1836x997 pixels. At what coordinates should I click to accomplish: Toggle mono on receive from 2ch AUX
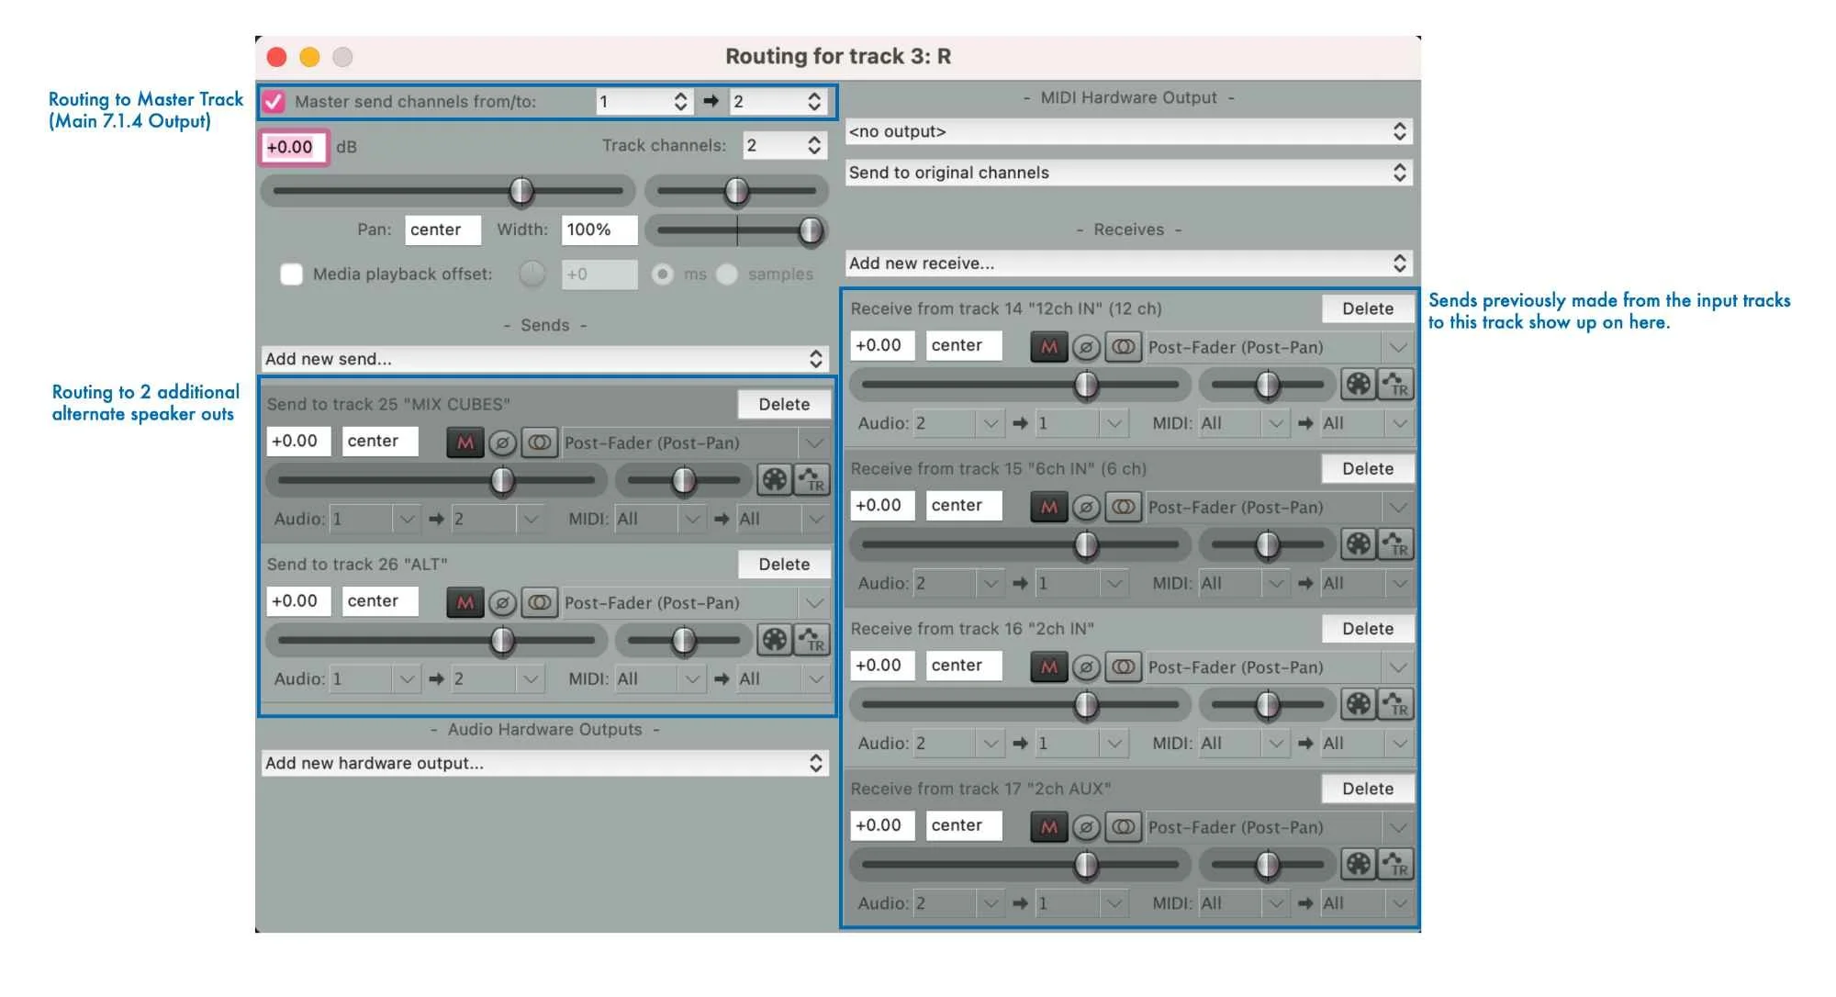tap(1124, 827)
